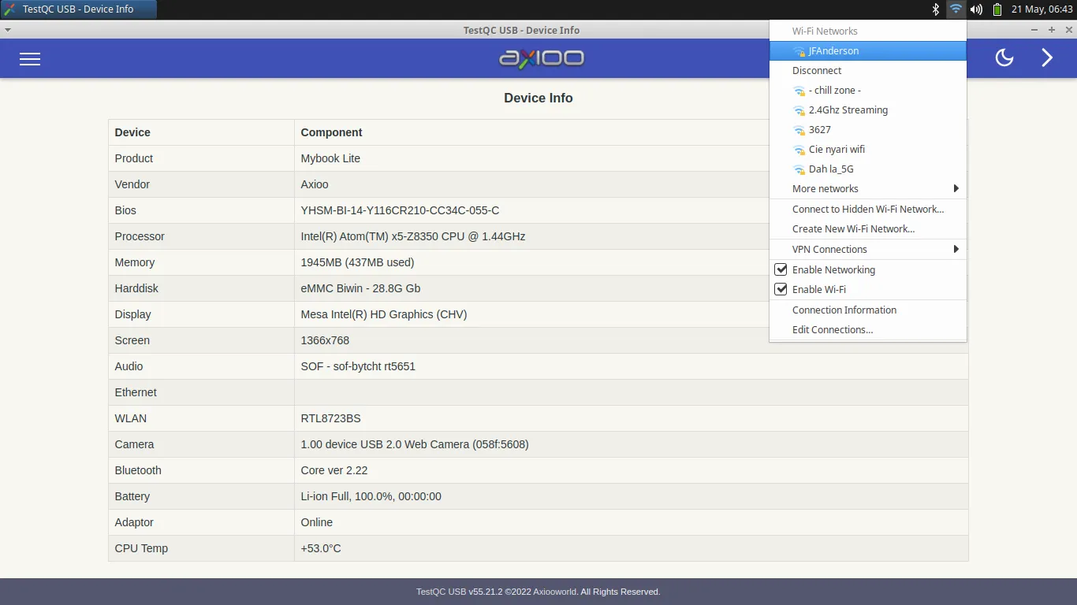Click the Bluetooth tray icon
The width and height of the screenshot is (1077, 605).
936,9
